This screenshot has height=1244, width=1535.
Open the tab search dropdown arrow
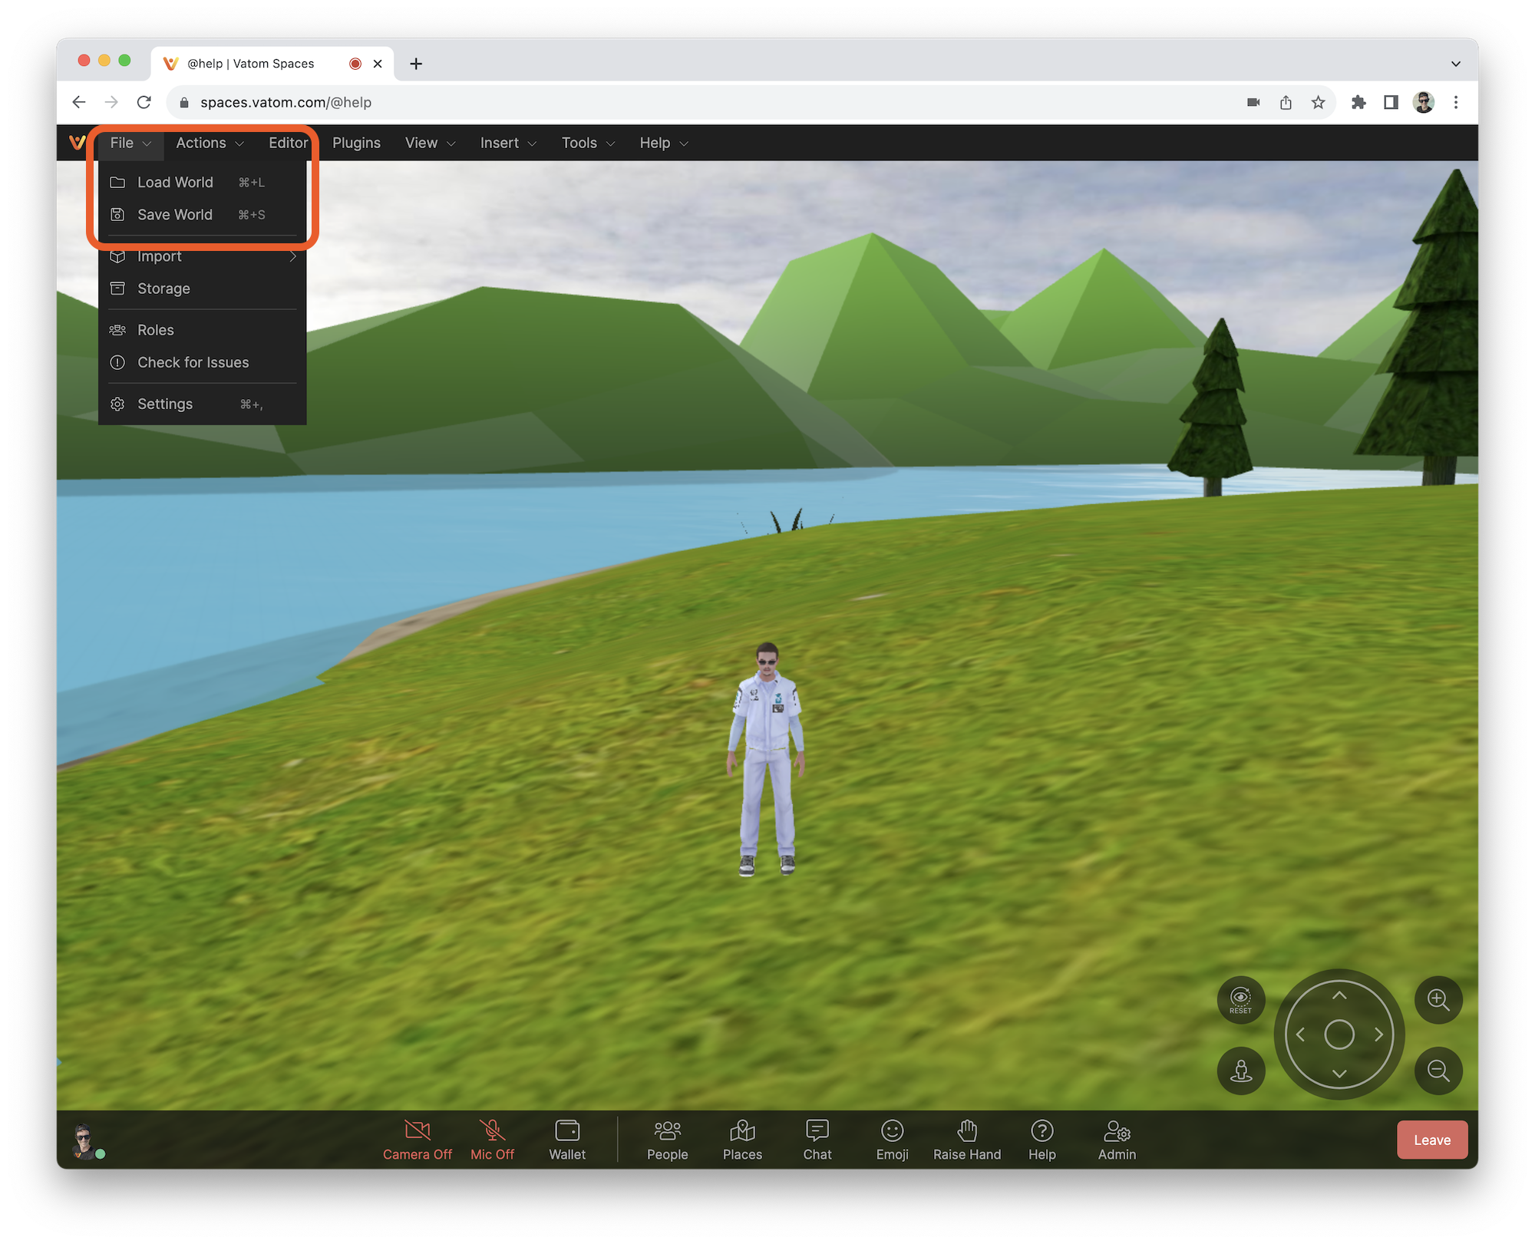point(1455,64)
